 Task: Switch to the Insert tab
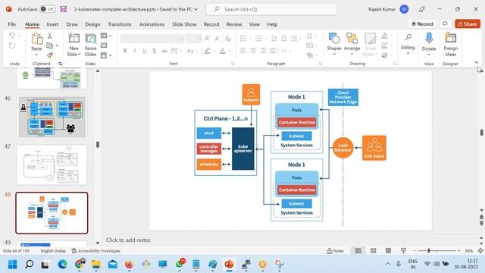(52, 24)
